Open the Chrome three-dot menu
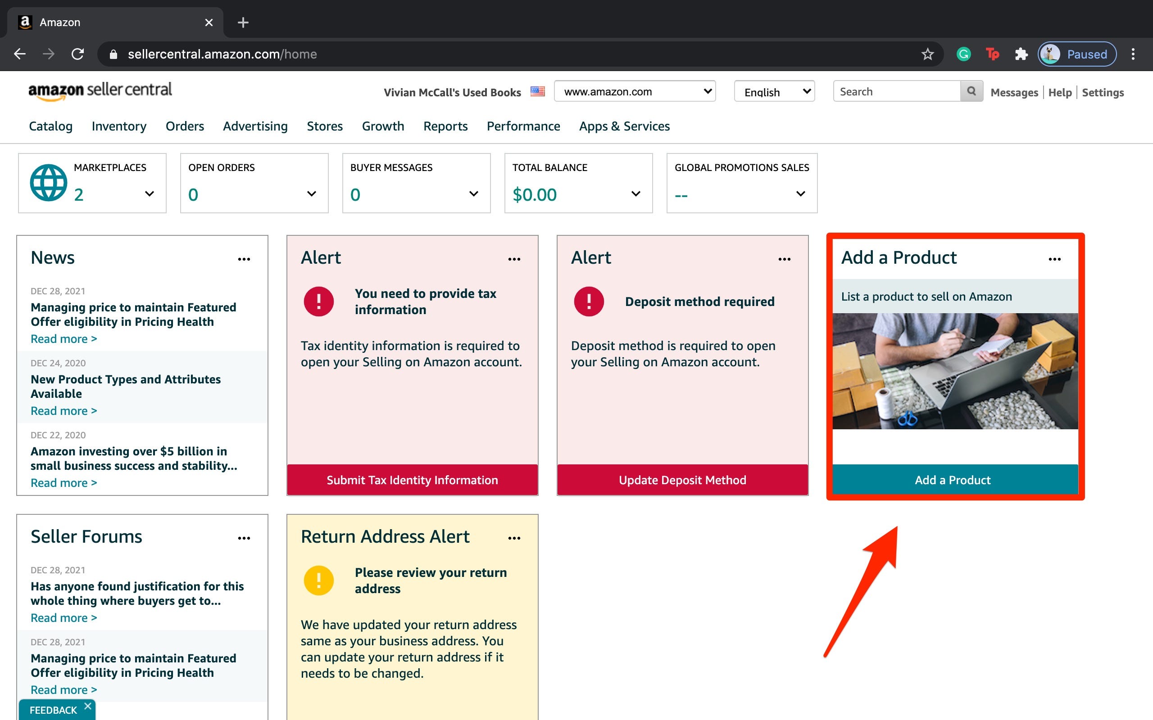 coord(1133,54)
